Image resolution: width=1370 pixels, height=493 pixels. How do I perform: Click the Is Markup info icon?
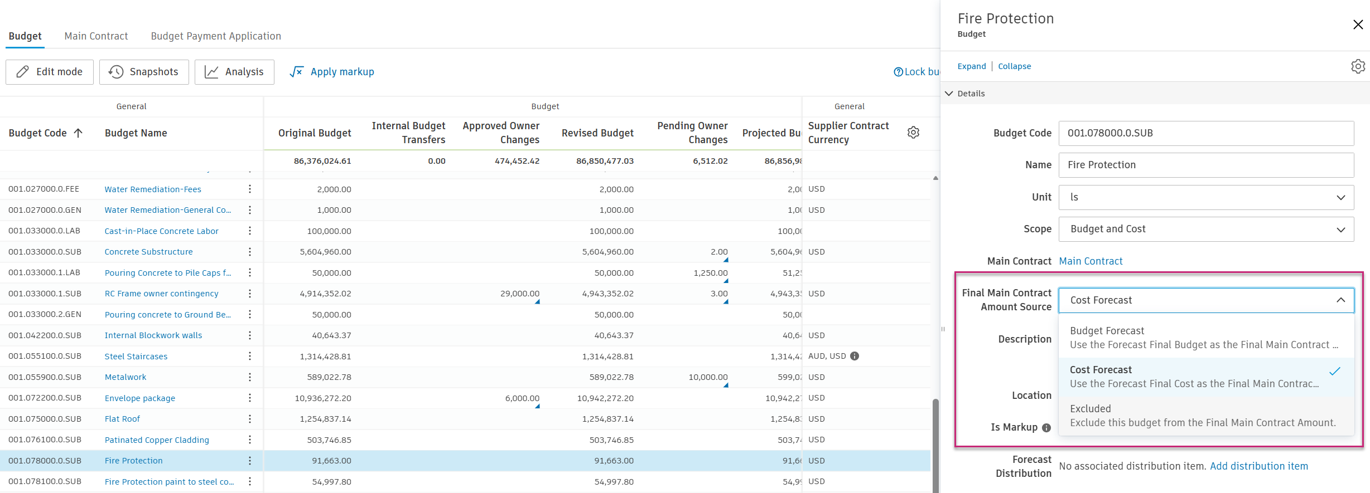point(1046,428)
